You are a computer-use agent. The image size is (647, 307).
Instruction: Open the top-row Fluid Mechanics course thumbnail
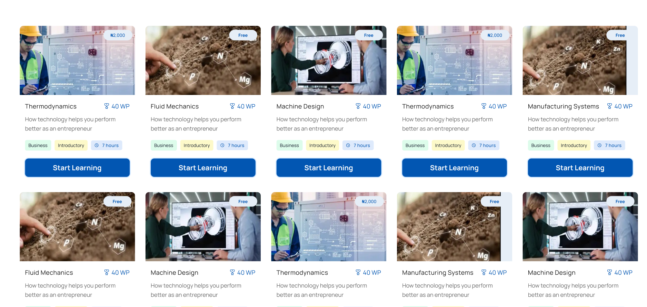click(203, 60)
